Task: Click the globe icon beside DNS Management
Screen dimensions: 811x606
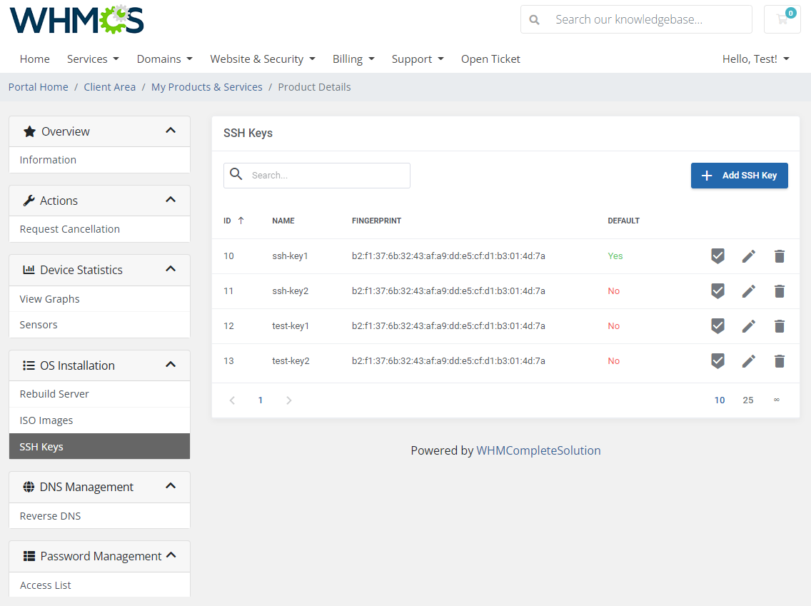Action: (28, 486)
